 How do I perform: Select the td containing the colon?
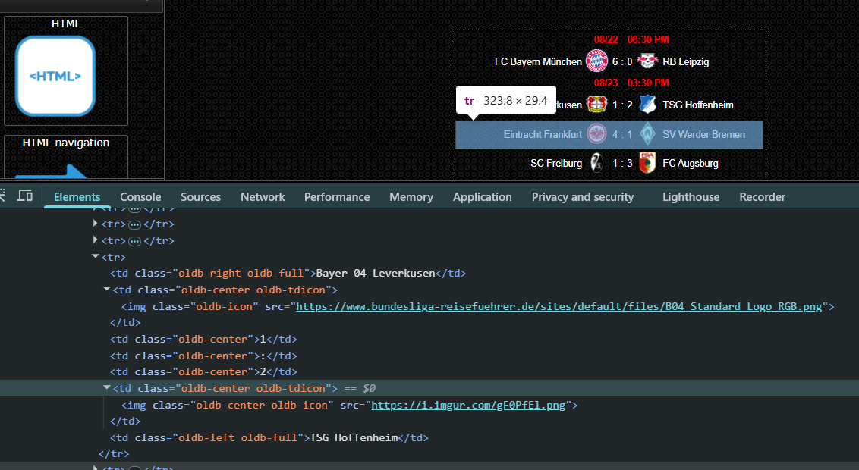pos(203,355)
